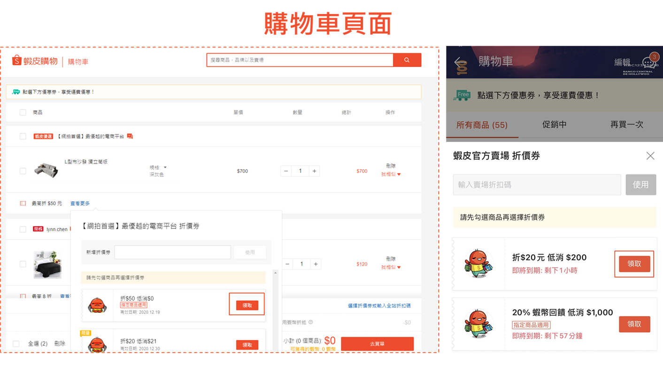Click the Shopee 蝦皮購物 logo
663x367 pixels.
[x=35, y=61]
